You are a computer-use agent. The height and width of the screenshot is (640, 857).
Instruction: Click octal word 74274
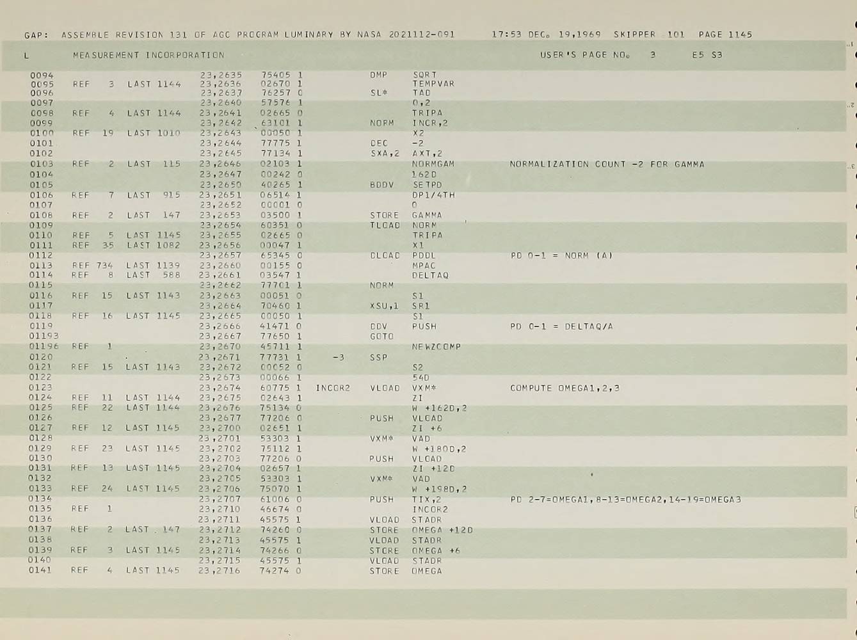274,570
